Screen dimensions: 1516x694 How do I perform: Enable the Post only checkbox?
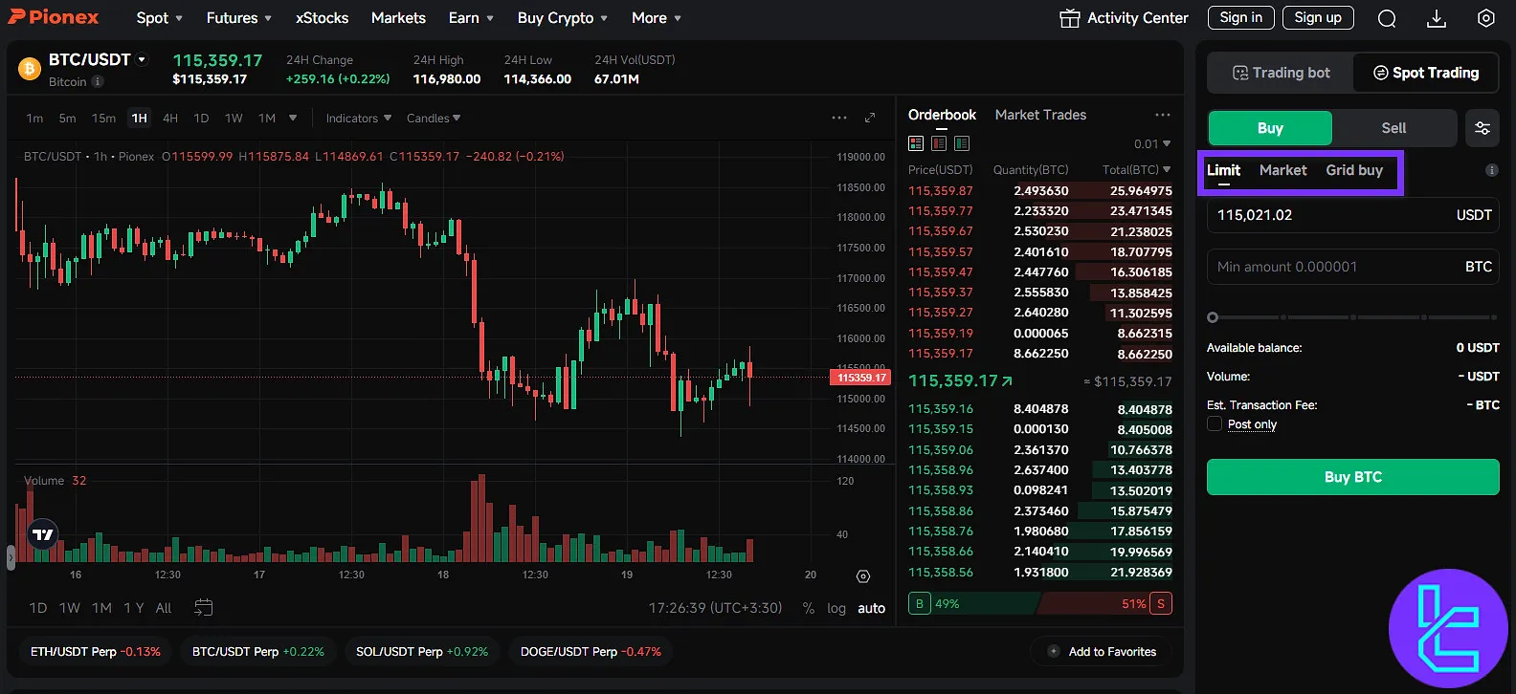(x=1215, y=424)
